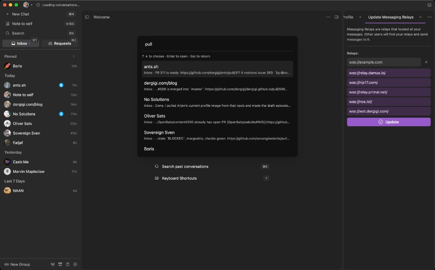The width and height of the screenshot is (435, 270).
Task: Open Note to self from the top shortcuts
Action: pyautogui.click(x=41, y=24)
